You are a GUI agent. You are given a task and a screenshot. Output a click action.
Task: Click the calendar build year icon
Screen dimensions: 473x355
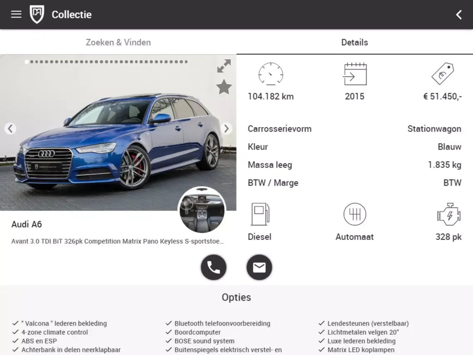355,74
